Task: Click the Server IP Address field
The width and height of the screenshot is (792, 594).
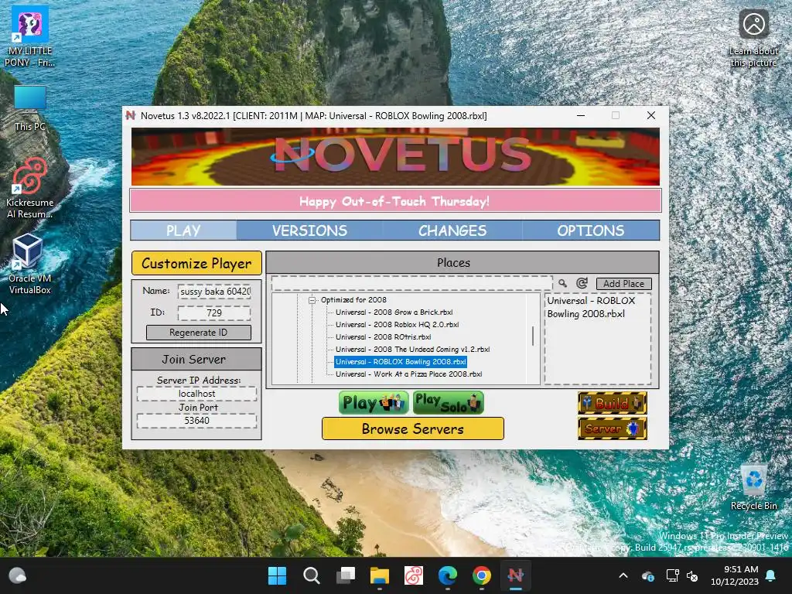Action: 196,394
